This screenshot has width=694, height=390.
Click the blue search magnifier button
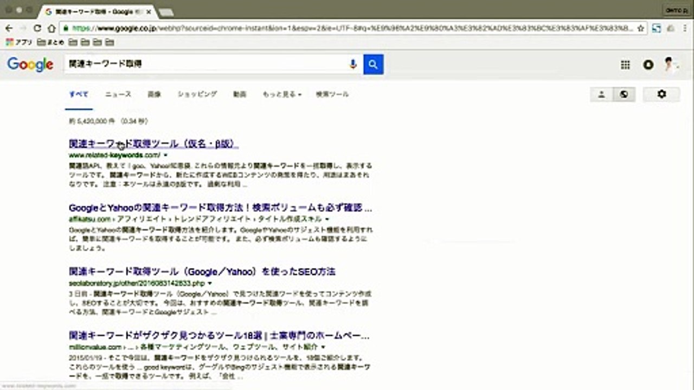coord(373,64)
